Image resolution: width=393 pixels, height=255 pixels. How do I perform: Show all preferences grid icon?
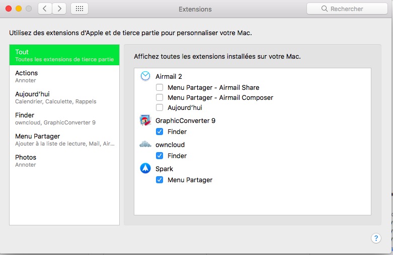tap(80, 9)
